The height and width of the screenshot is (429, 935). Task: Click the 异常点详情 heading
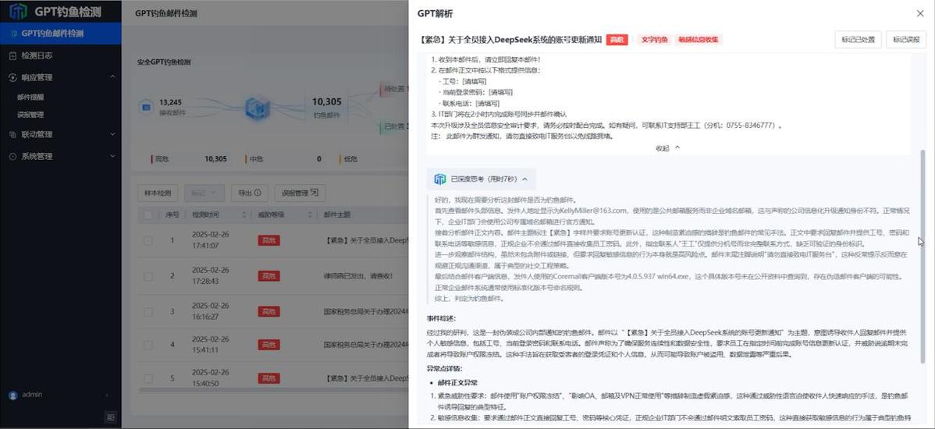coord(443,369)
